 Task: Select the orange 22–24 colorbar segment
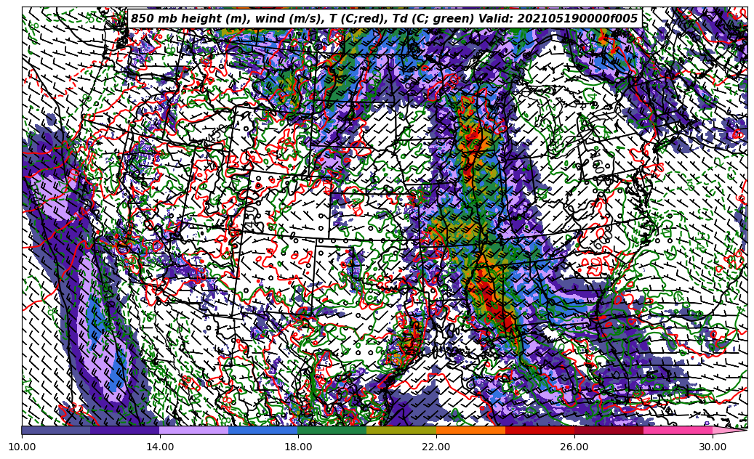[470, 430]
